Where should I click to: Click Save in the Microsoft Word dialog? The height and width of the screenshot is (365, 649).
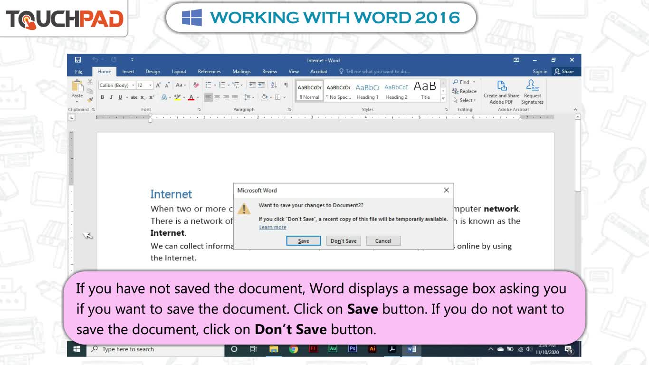(x=304, y=241)
